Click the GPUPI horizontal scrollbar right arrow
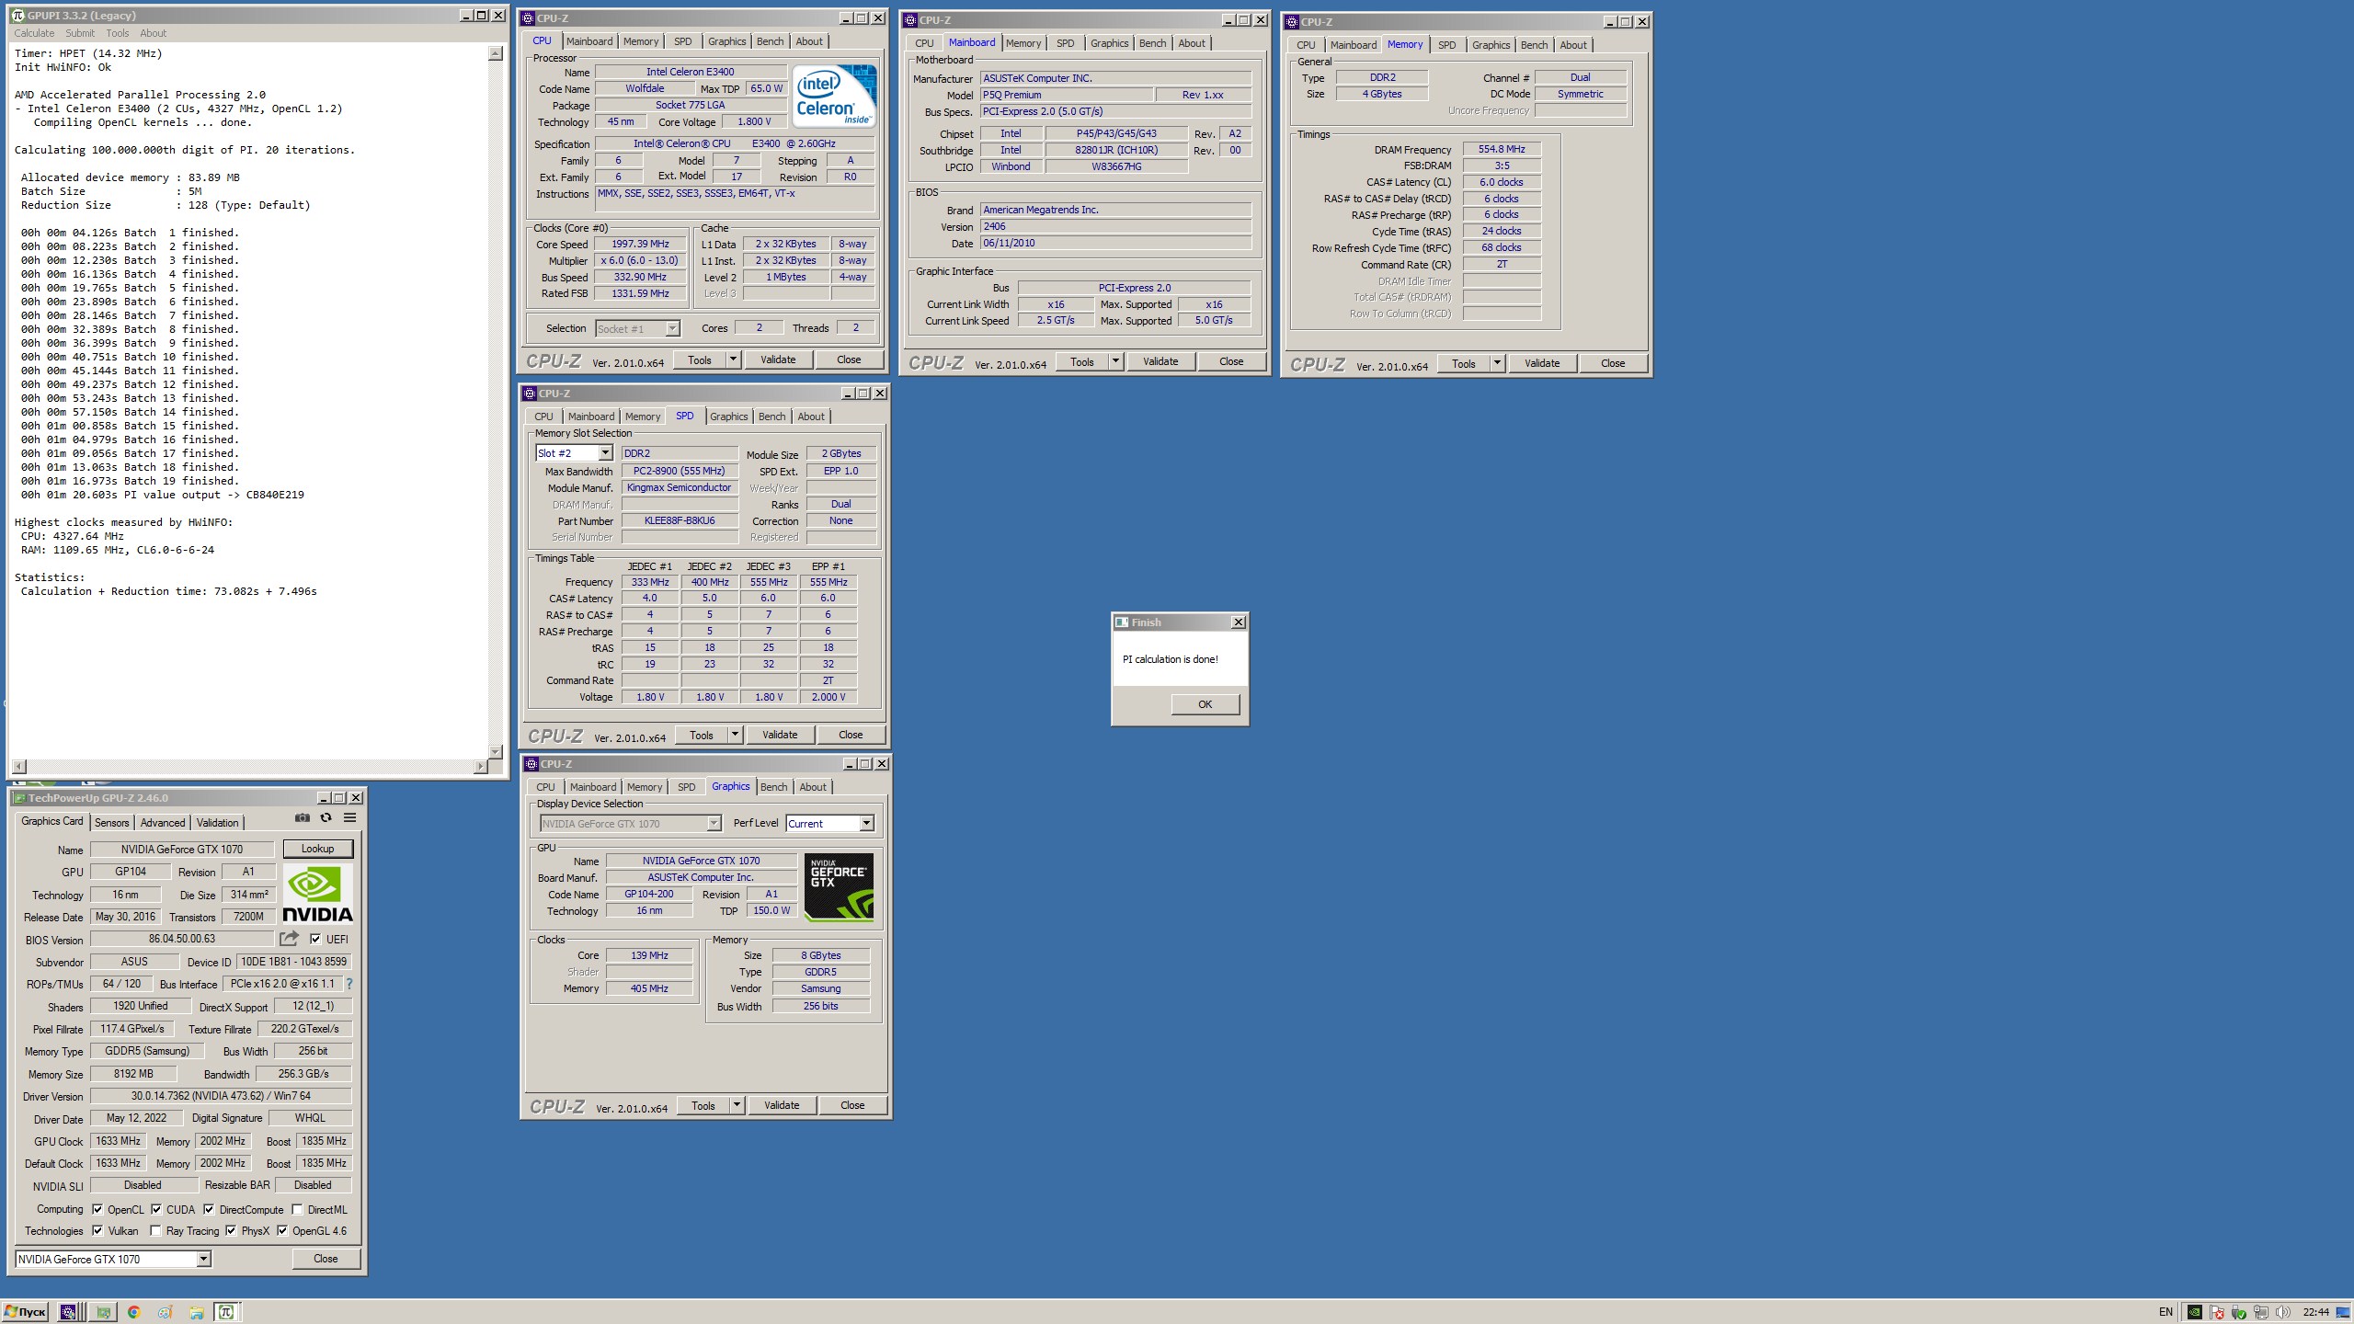 481,766
